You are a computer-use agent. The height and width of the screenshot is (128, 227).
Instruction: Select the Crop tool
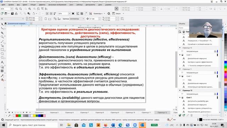tap(2, 33)
